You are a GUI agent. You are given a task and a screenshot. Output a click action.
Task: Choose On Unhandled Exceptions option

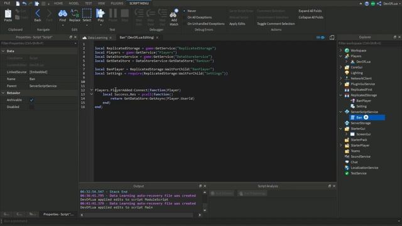[x=206, y=24]
